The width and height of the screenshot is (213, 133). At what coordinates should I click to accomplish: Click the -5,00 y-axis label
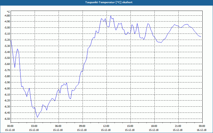pos(7,28)
